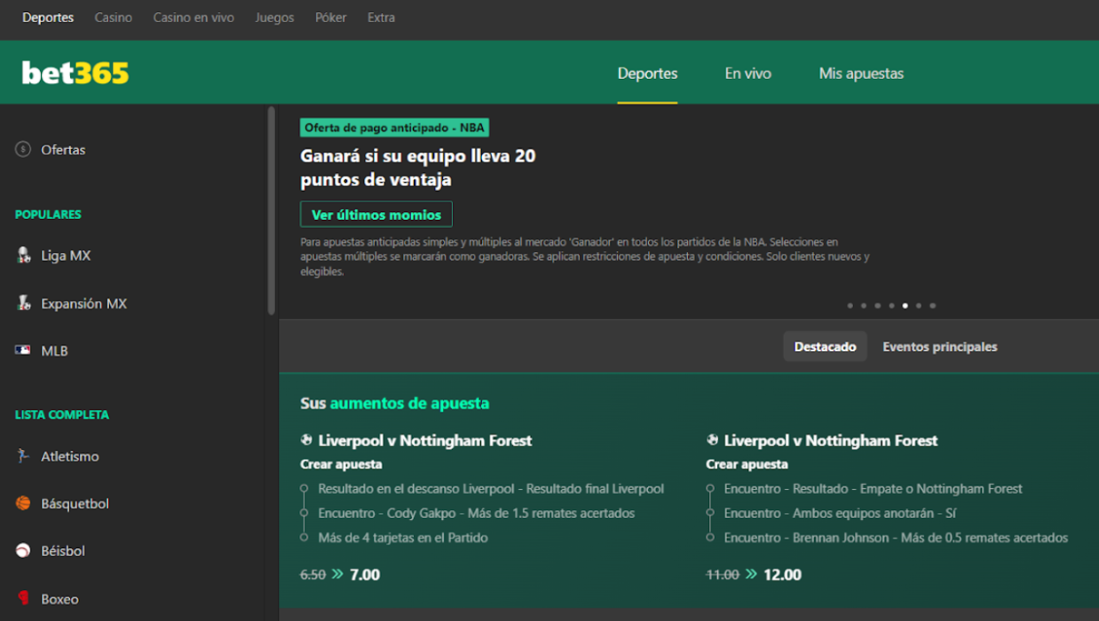Open the Juegos section
The image size is (1099, 621).
point(274,18)
